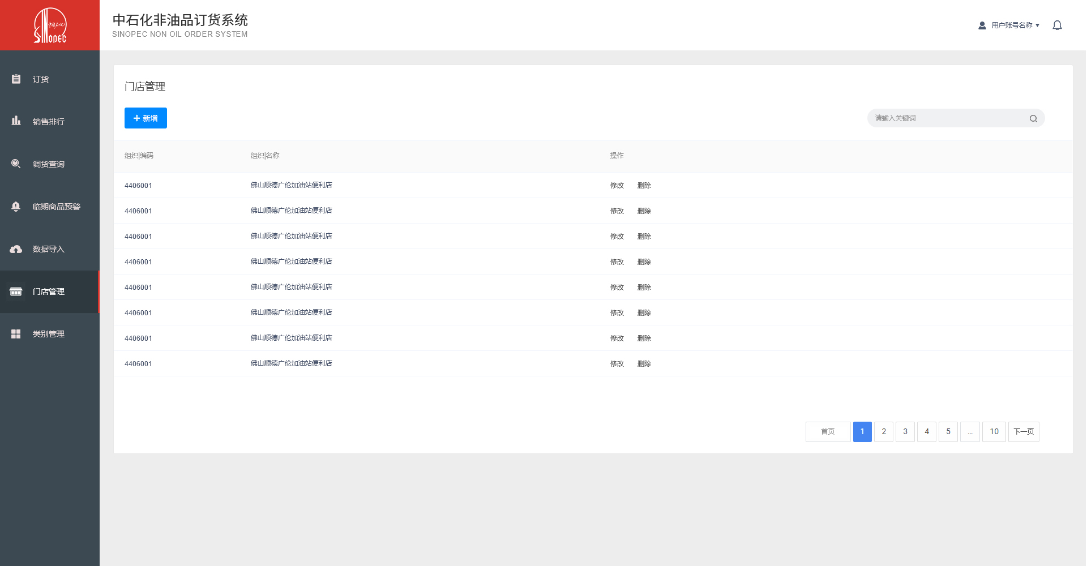Click the search magnifier icon in keyword box
The width and height of the screenshot is (1087, 566).
pos(1033,118)
